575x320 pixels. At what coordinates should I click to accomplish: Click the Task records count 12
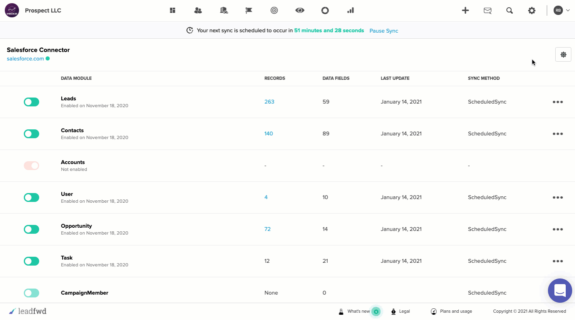[267, 261]
